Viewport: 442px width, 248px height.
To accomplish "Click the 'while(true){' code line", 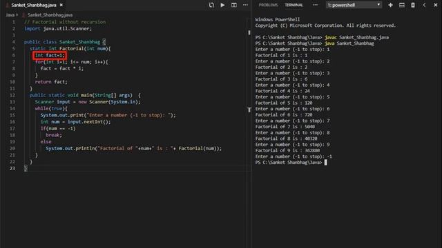I will point(51,108).
